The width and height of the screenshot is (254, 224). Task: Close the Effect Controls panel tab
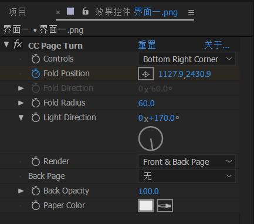click(58, 12)
